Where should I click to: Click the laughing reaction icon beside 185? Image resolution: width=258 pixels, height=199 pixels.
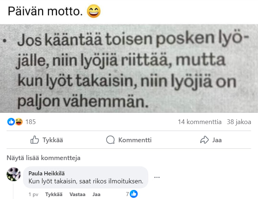point(19,122)
